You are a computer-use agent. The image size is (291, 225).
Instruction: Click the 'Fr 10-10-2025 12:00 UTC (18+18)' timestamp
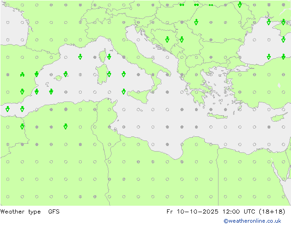[x=226, y=212]
